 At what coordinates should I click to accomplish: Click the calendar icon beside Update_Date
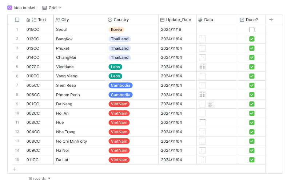[162, 20]
